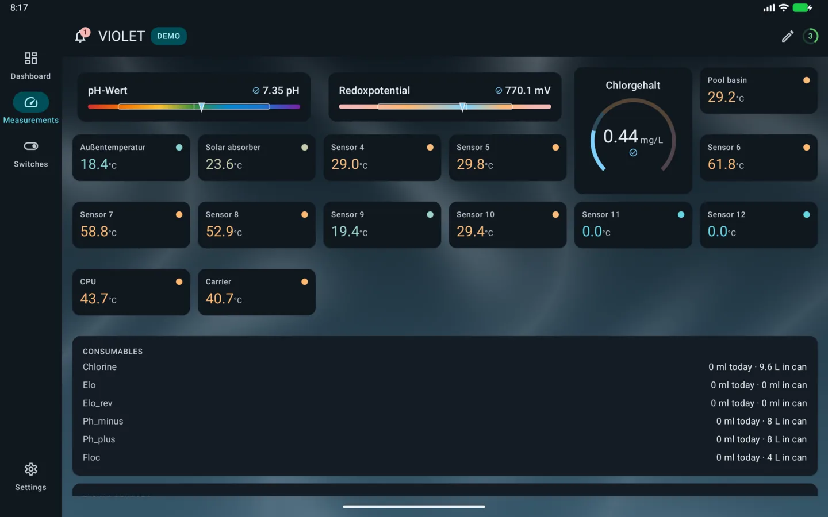Click the 40.7°C Carrier value
The height and width of the screenshot is (517, 828).
coord(224,299)
